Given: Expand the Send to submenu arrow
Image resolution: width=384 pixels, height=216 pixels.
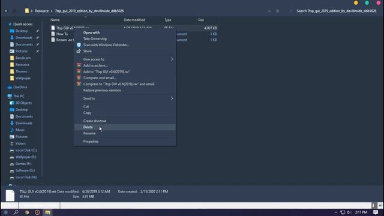Looking at the screenshot, I should coord(172,98).
